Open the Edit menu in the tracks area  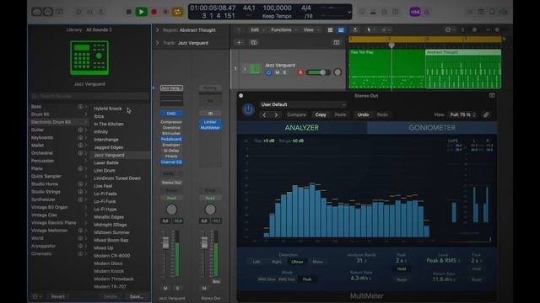tap(256, 30)
